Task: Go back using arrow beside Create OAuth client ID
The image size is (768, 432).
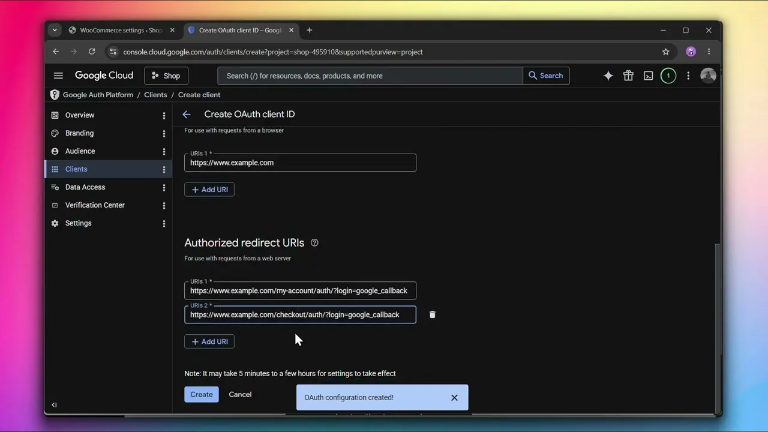Action: pyautogui.click(x=187, y=115)
